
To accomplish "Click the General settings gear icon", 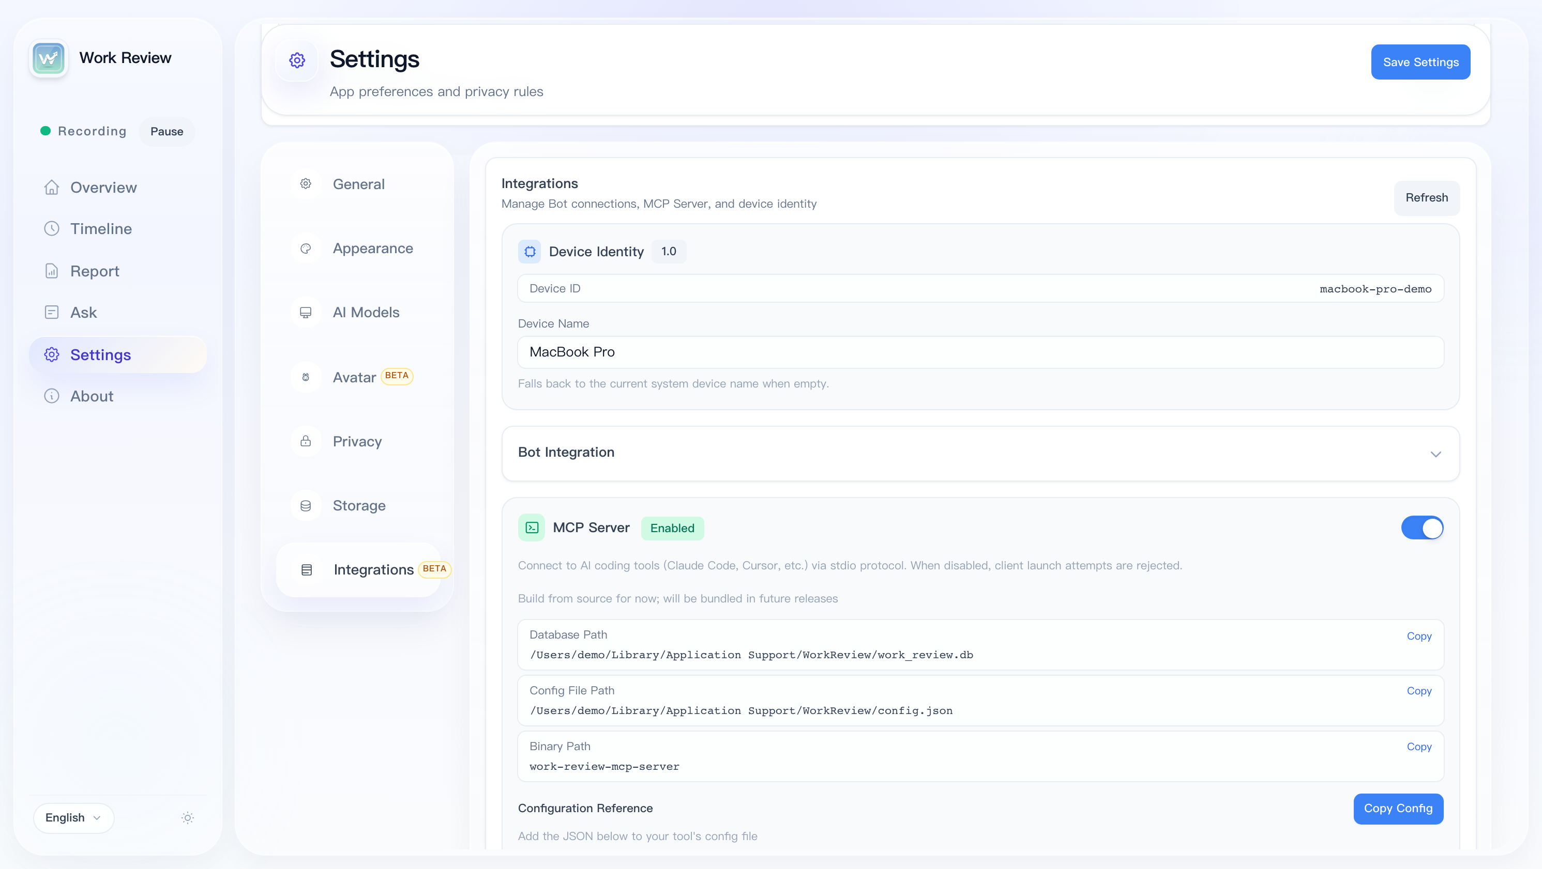I will 305,183.
